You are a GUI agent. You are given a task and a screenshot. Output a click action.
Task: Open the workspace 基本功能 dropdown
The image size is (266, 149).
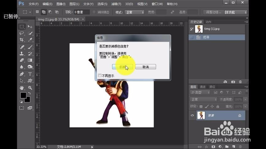pos(236,12)
